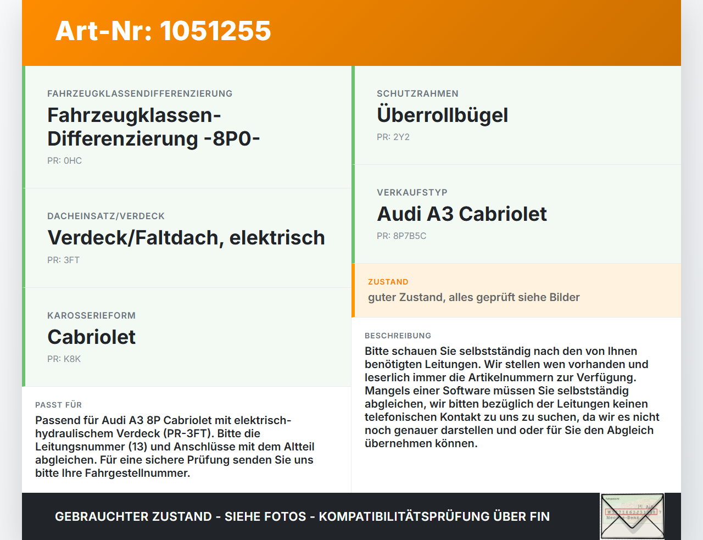Click the PR: 2Y2 code
Image resolution: width=703 pixels, height=540 pixels.
(393, 137)
